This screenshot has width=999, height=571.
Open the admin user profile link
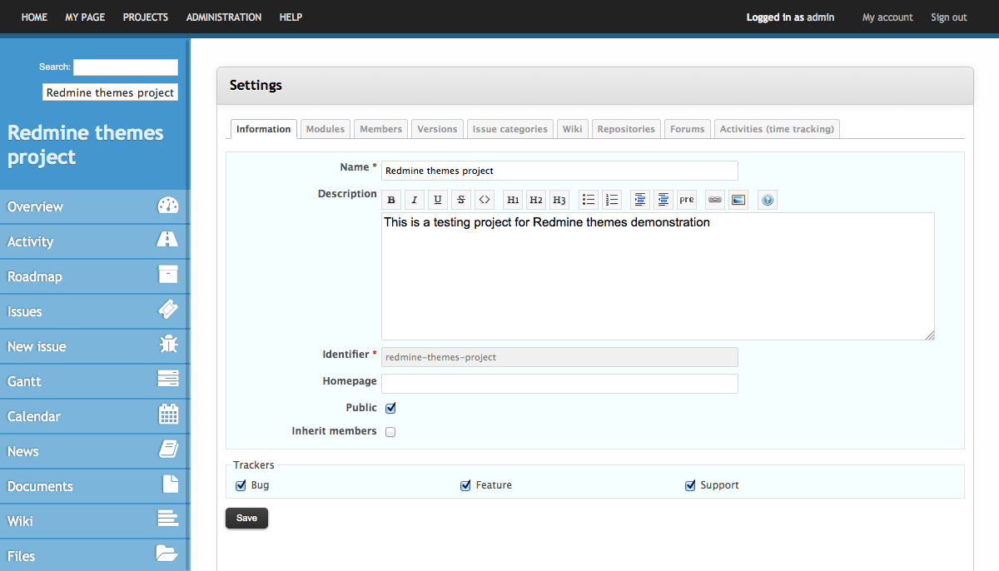[820, 17]
